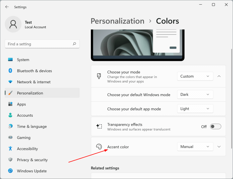Click the Accent color label

pyautogui.click(x=118, y=147)
